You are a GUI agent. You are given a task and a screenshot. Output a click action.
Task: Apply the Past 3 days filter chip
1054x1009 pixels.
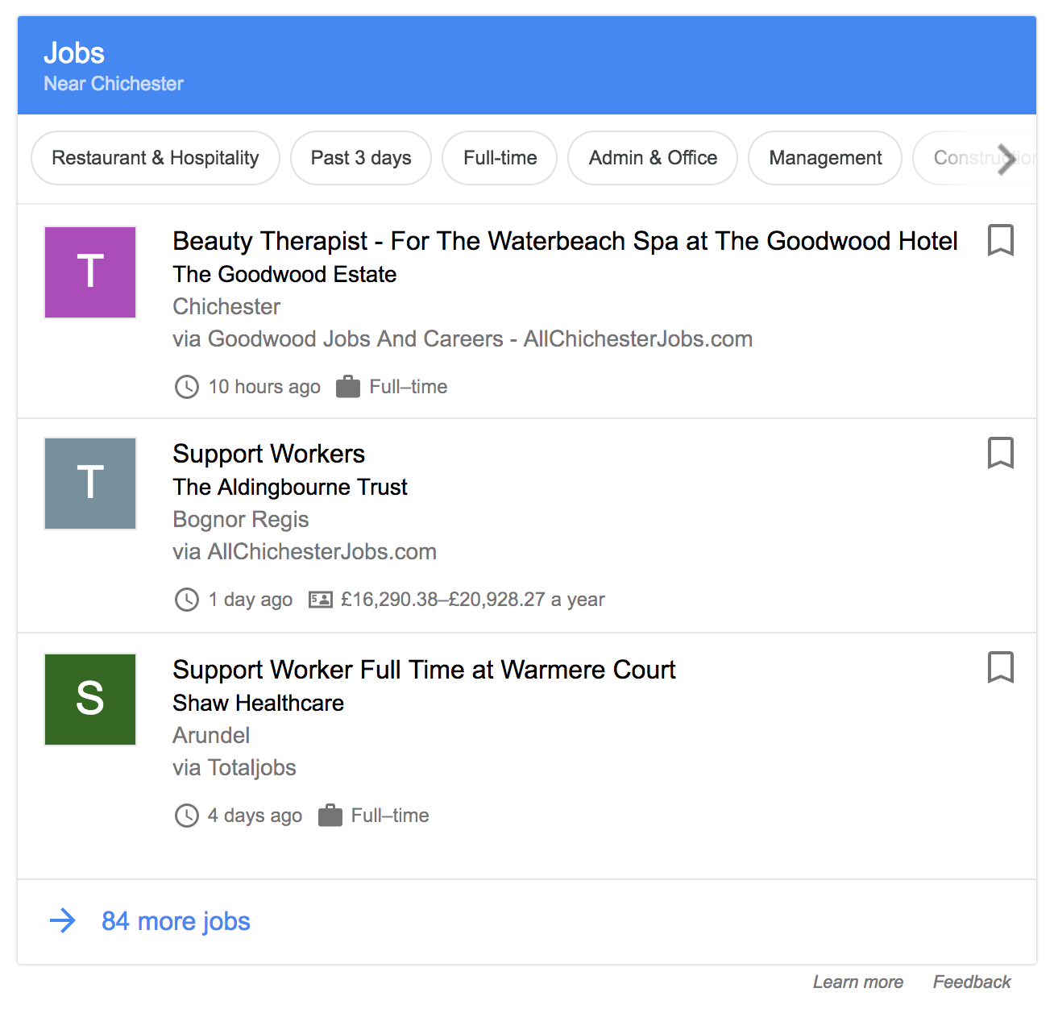(x=361, y=158)
